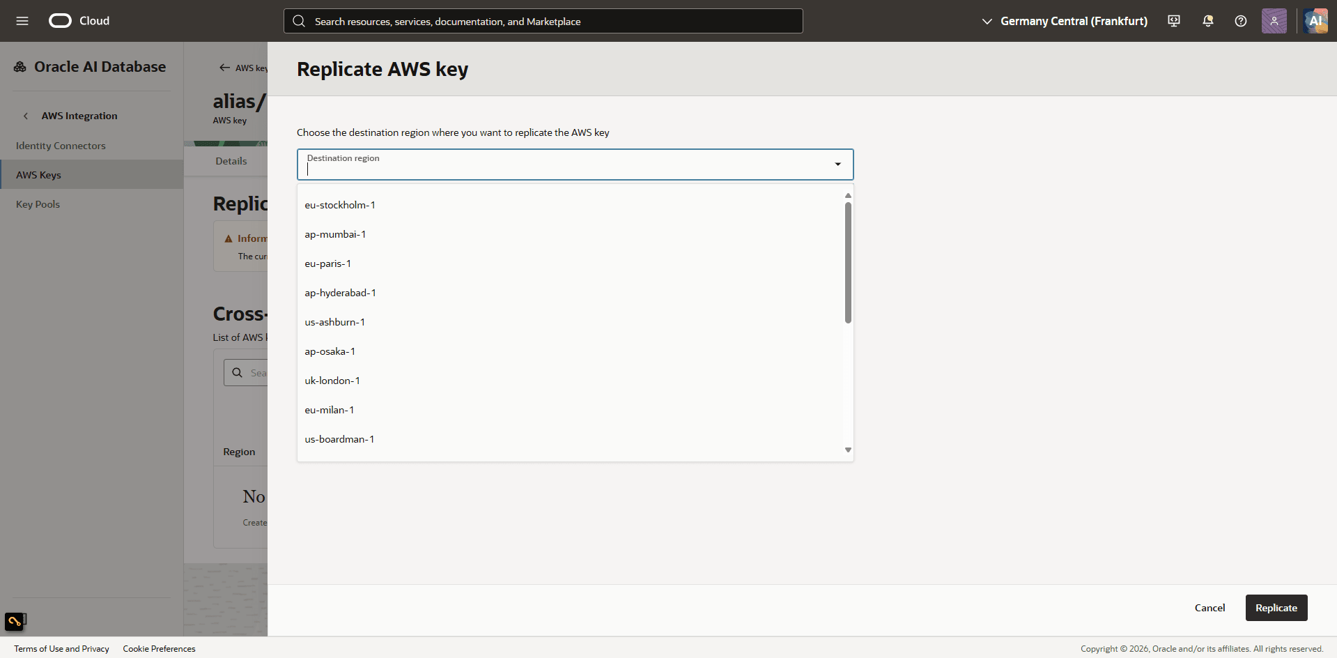The image size is (1337, 658).
Task: Open the Cloud Shell developer tools icon
Action: (1174, 21)
